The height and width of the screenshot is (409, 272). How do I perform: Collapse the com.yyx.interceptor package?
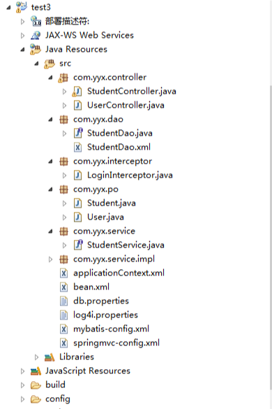(50, 162)
